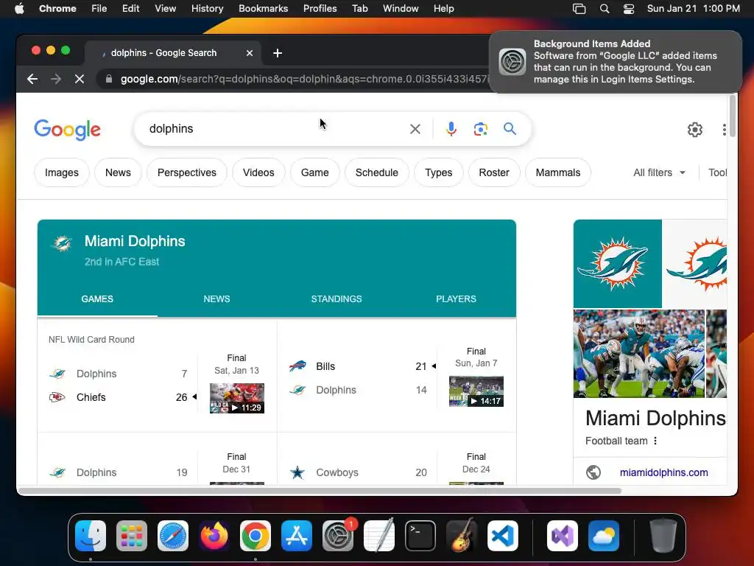Search by image with Google Lens icon
This screenshot has height=566, width=754.
point(480,129)
